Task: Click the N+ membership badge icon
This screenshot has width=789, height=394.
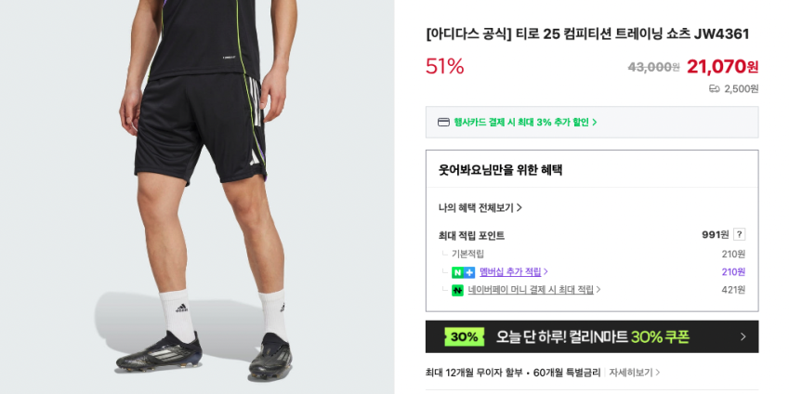Action: click(463, 272)
